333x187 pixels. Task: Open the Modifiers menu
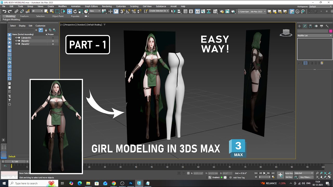click(x=62, y=6)
